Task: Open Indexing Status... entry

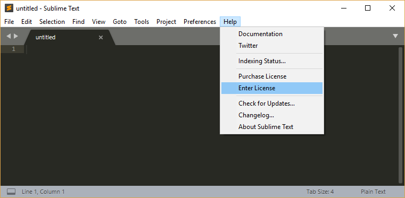Action: pos(272,61)
